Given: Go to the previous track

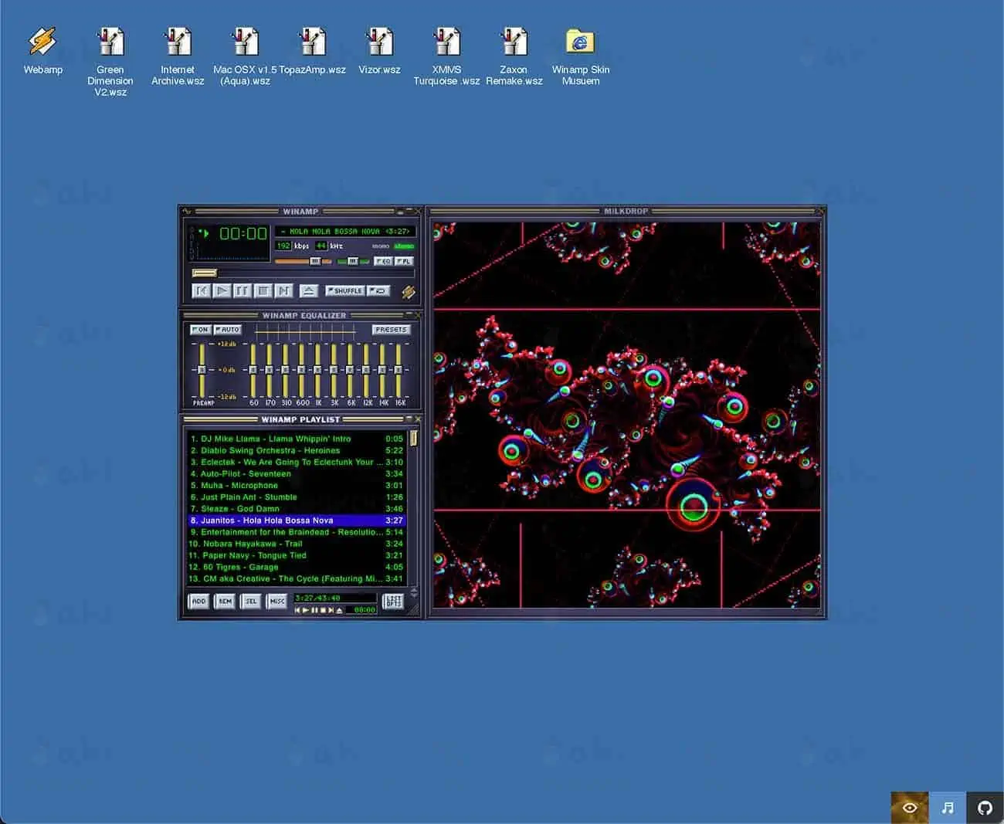Looking at the screenshot, I should click(x=201, y=291).
